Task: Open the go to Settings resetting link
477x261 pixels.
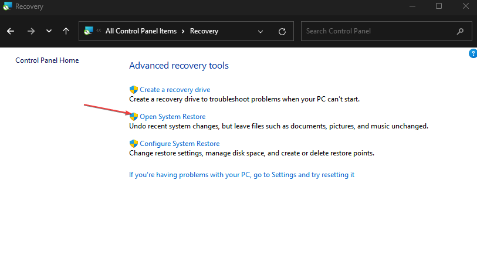Action: 242,175
